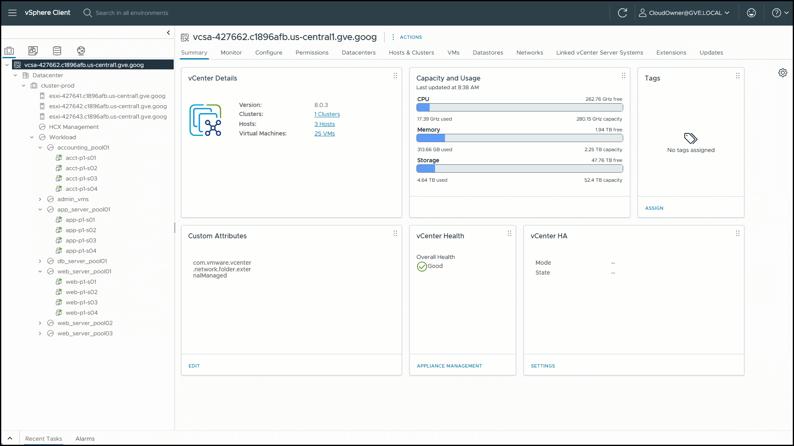Open the Recent Tasks tab
This screenshot has width=794, height=446.
tap(43, 439)
